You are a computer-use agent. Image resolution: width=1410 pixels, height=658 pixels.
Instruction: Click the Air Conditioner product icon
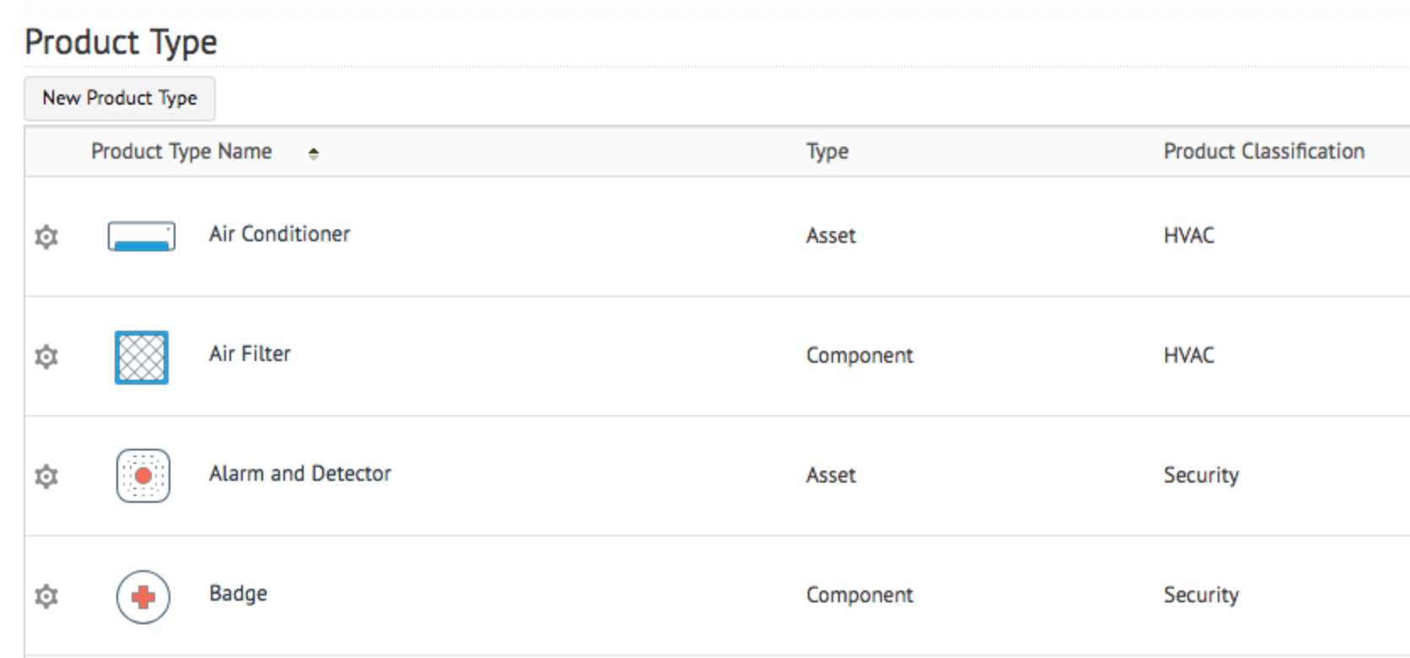pos(142,236)
